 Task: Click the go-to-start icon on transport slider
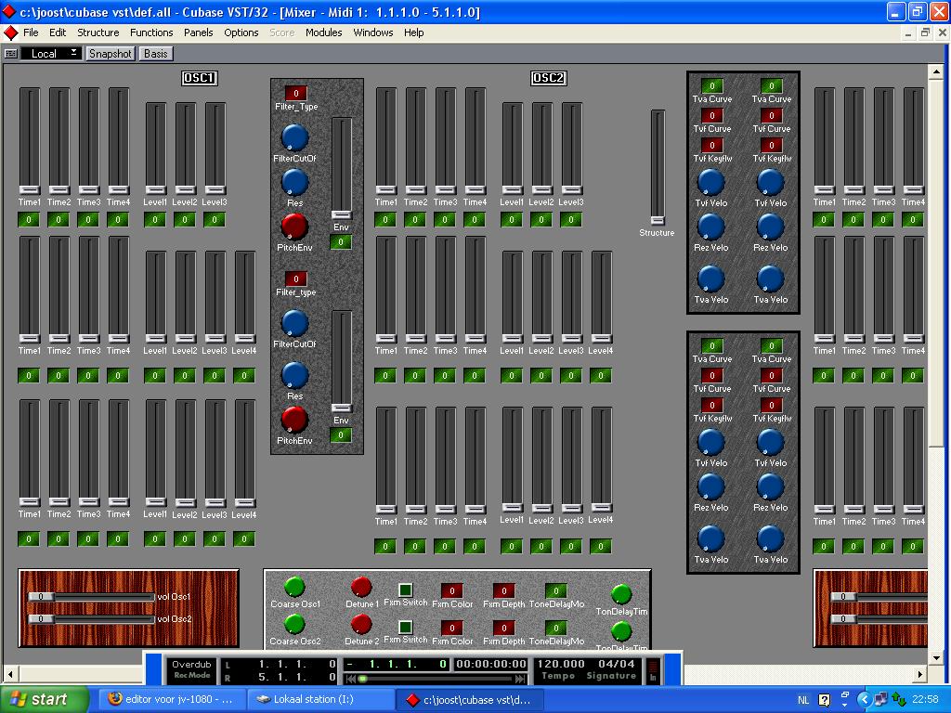click(350, 679)
